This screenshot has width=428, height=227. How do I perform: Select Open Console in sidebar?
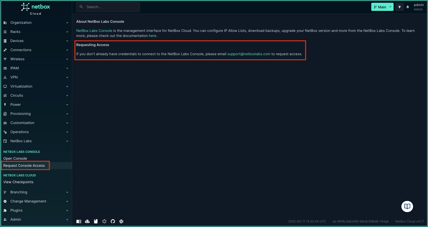[x=15, y=158]
